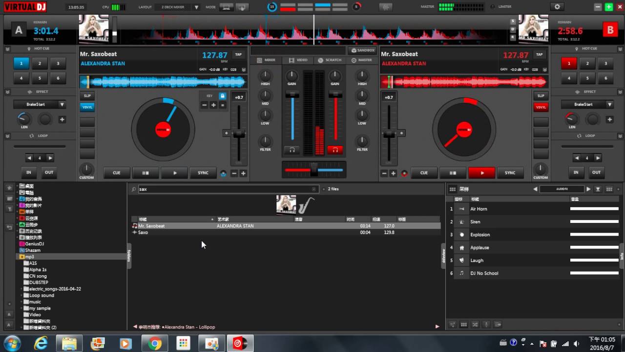Image resolution: width=625 pixels, height=352 pixels.
Task: Collapse deck A EFFECT section
Action: click(7, 92)
